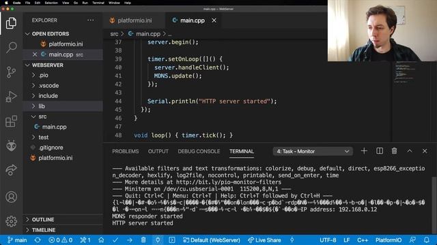Open the Search view in activity bar
The width and height of the screenshot is (437, 245).
pos(11,48)
